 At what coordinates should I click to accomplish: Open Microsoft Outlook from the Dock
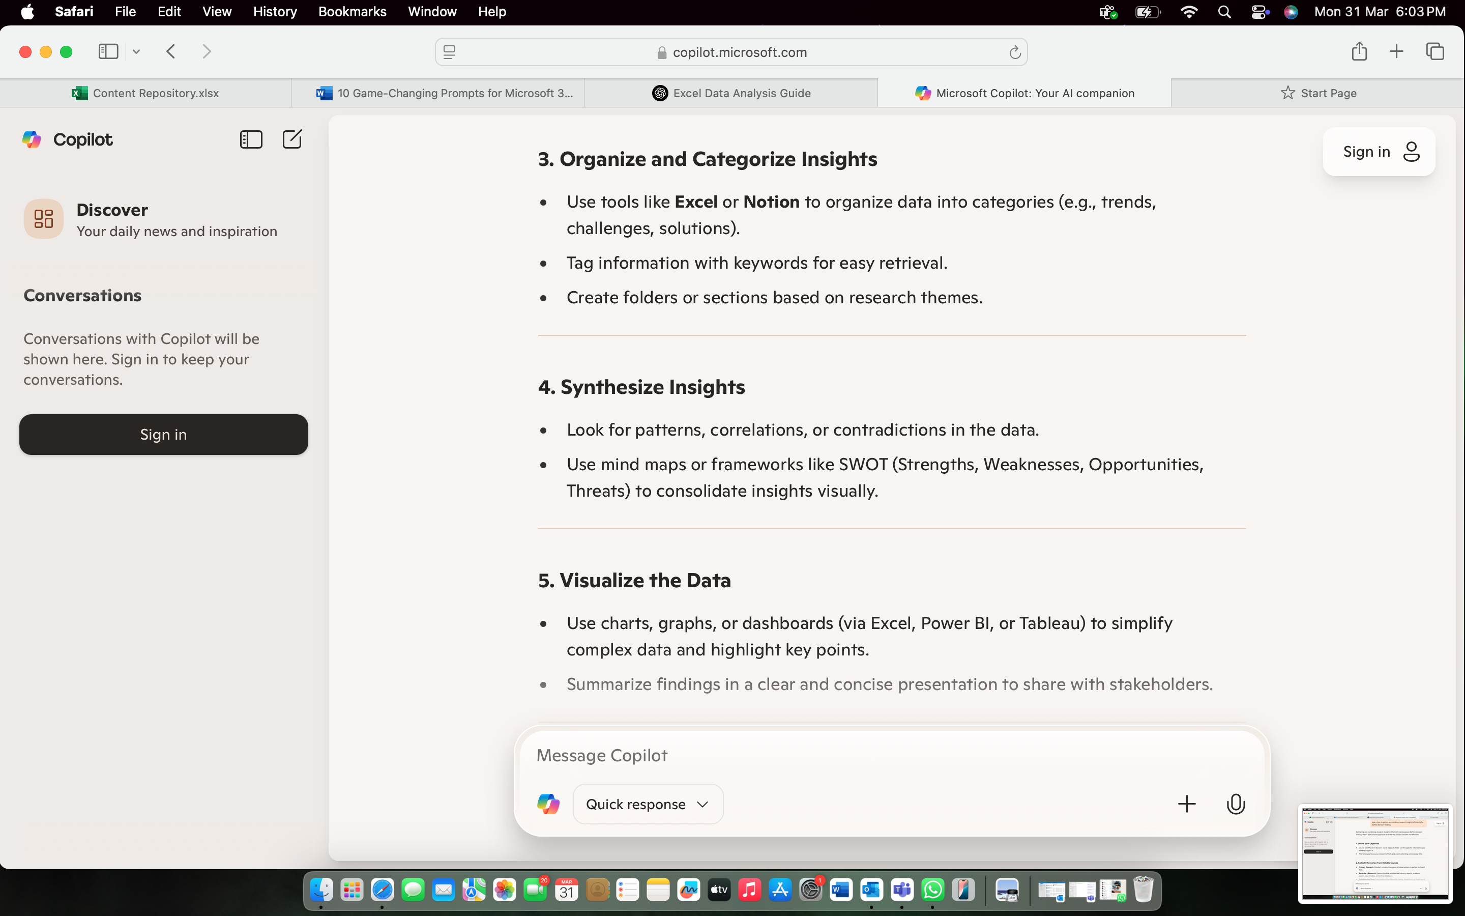pyautogui.click(x=871, y=890)
